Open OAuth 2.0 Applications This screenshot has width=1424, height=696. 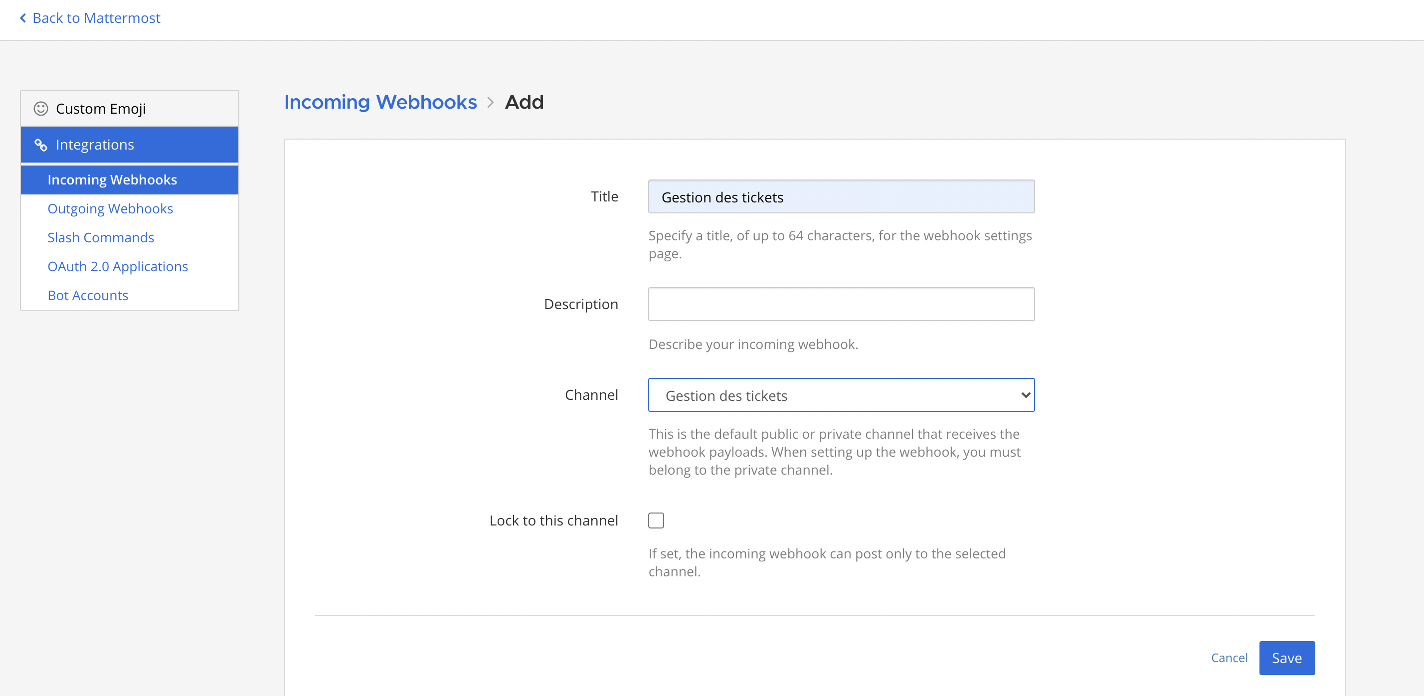[x=118, y=266]
